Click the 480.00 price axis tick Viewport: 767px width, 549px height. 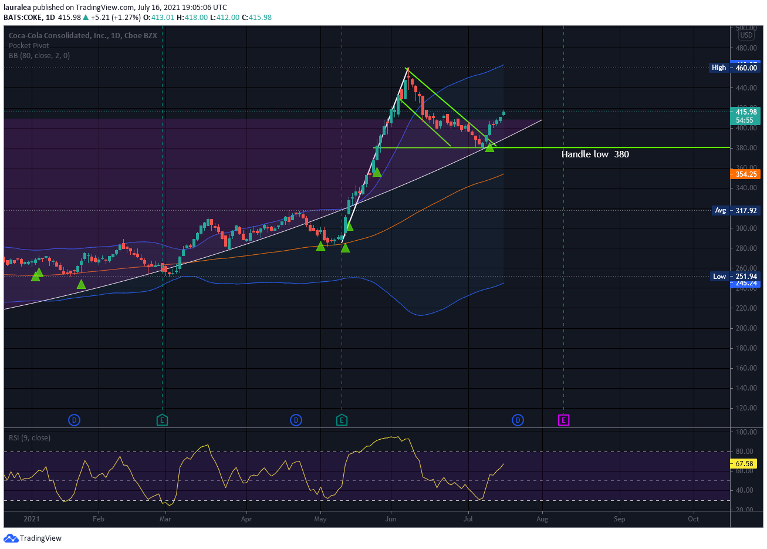pos(746,48)
